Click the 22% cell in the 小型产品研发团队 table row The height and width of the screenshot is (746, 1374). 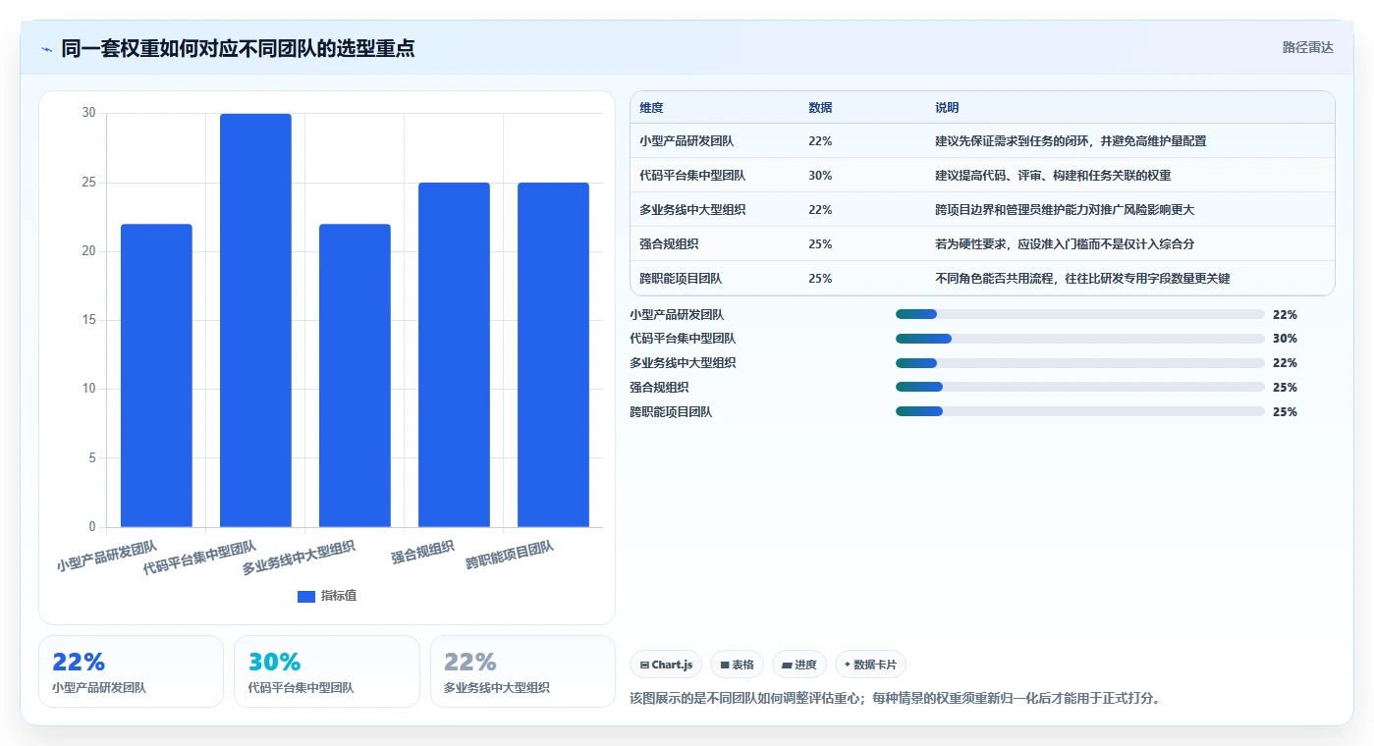click(x=820, y=141)
